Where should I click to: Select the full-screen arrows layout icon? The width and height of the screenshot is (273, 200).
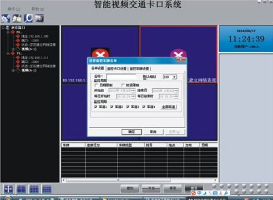(x=8, y=188)
